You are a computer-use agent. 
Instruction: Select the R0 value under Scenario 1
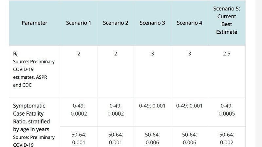pyautogui.click(x=79, y=54)
